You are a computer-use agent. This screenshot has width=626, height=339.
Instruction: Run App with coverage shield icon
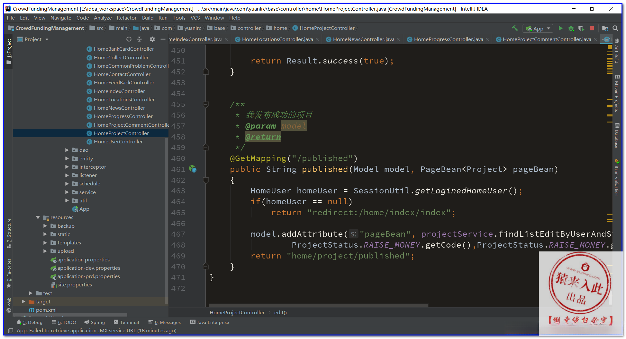[581, 28]
